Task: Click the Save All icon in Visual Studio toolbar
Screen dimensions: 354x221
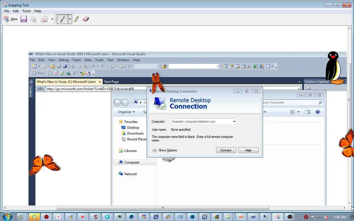Action: [x=65, y=66]
